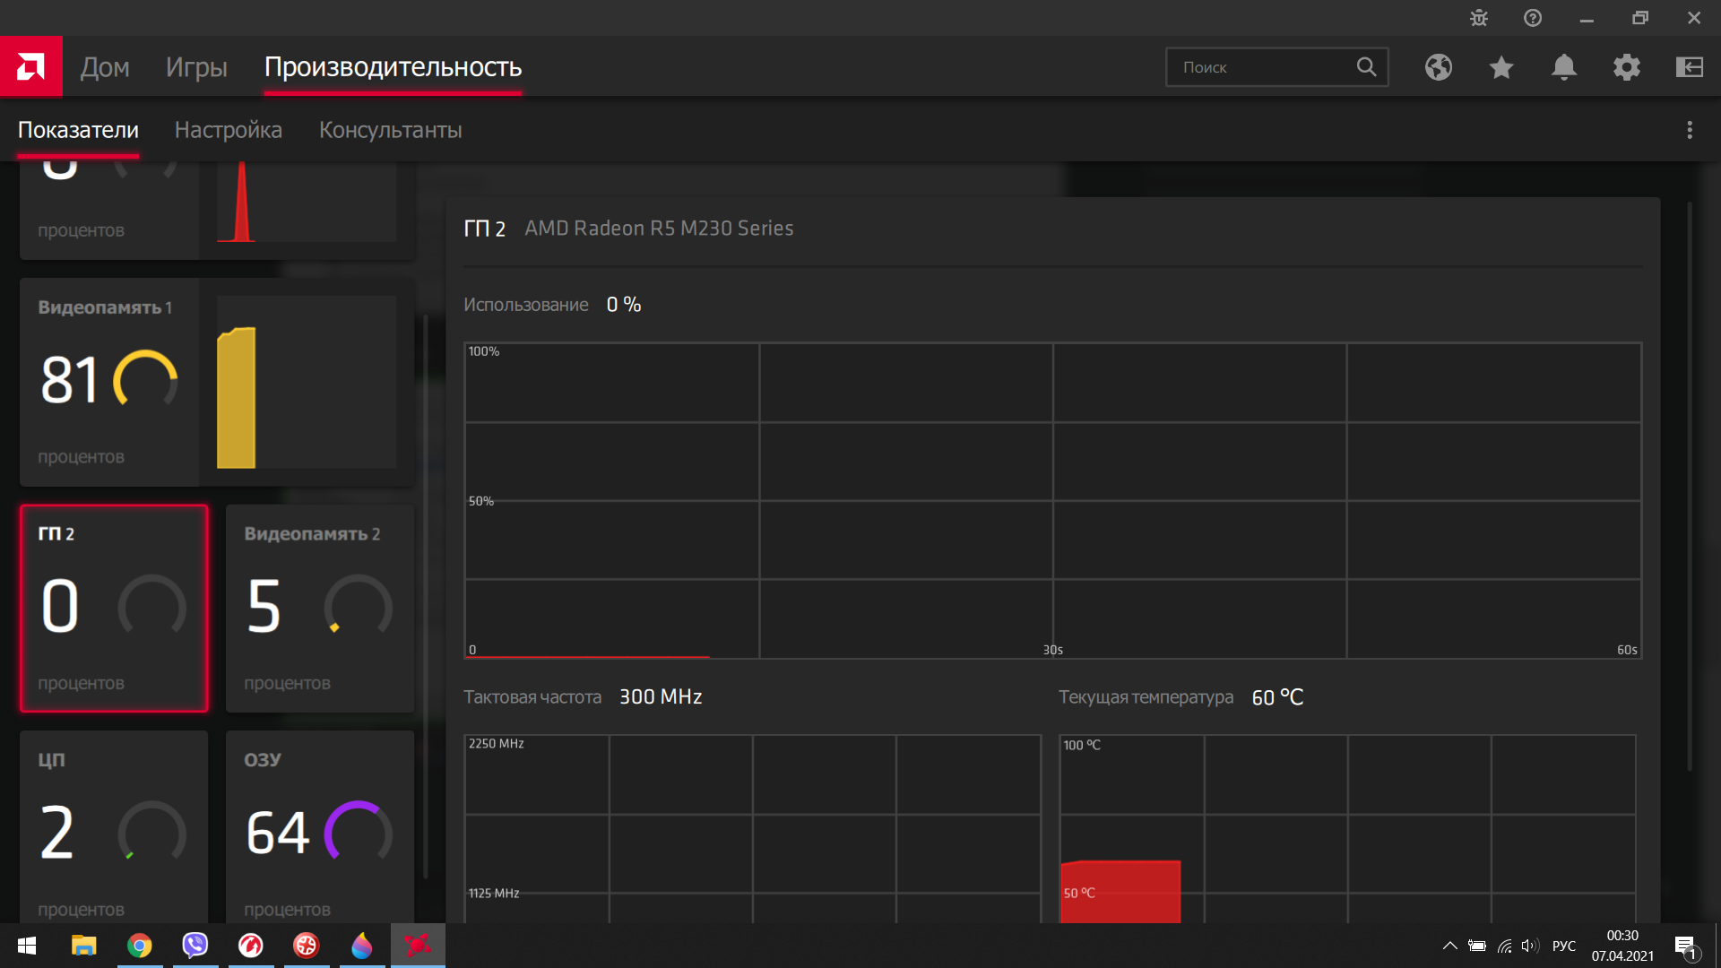Viewport: 1721px width, 968px height.
Task: Toggle the sidebar panel icon
Action: (x=1690, y=67)
